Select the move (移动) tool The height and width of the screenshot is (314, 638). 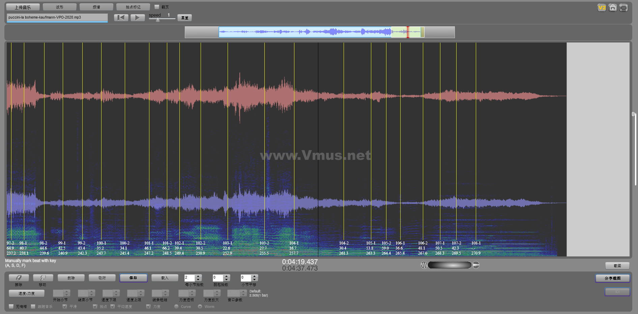43,278
